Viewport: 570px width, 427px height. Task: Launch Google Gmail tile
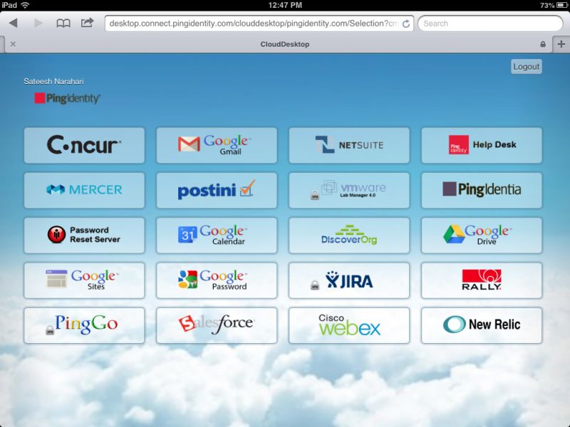click(x=217, y=145)
